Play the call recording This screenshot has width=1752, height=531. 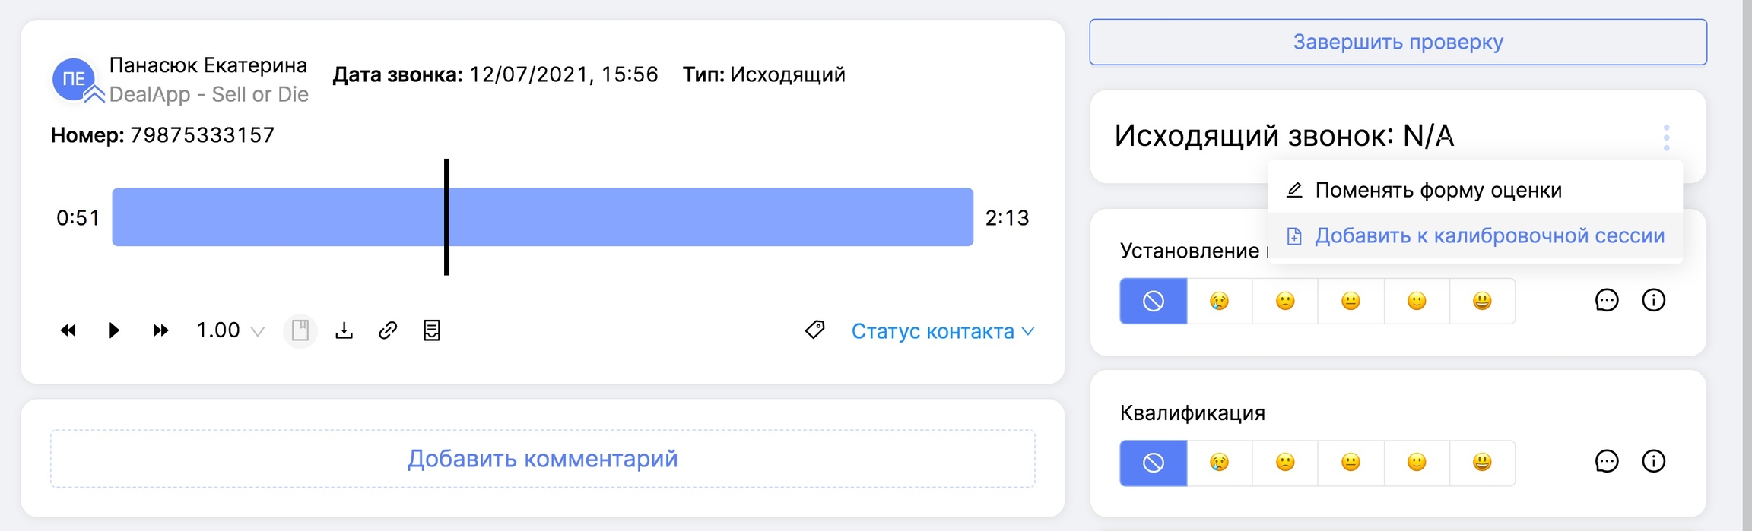(x=114, y=330)
